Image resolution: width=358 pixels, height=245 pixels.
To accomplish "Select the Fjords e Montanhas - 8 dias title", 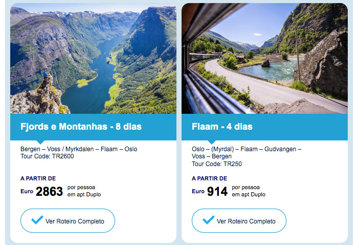I will [81, 127].
